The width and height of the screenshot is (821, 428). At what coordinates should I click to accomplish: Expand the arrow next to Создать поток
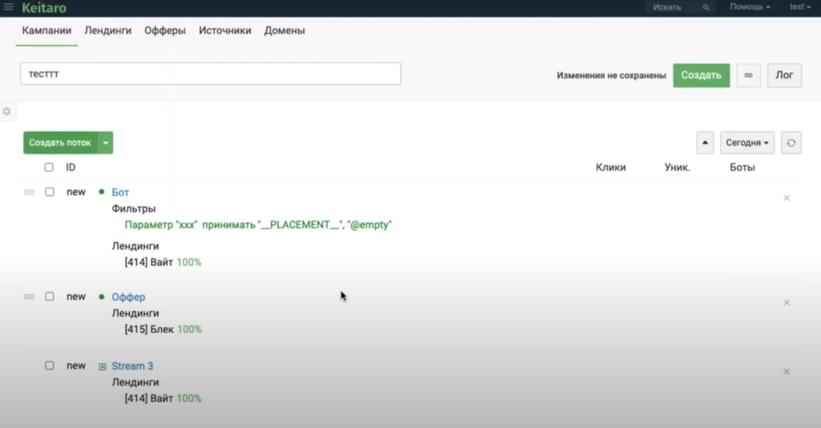coord(107,143)
